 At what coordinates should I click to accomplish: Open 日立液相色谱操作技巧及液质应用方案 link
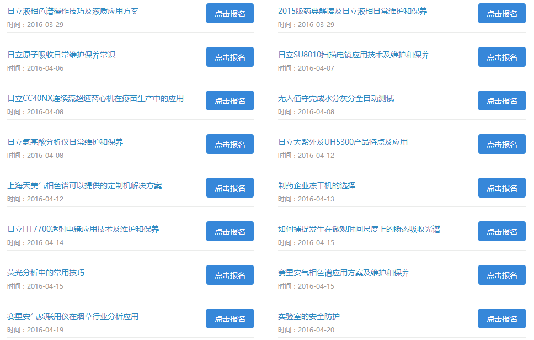click(x=73, y=11)
